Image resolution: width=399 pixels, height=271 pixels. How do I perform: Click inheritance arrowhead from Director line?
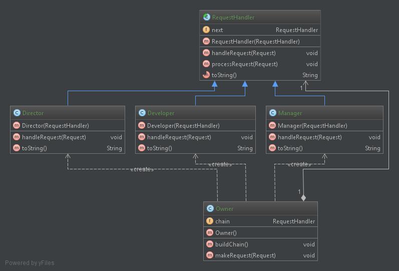point(214,84)
